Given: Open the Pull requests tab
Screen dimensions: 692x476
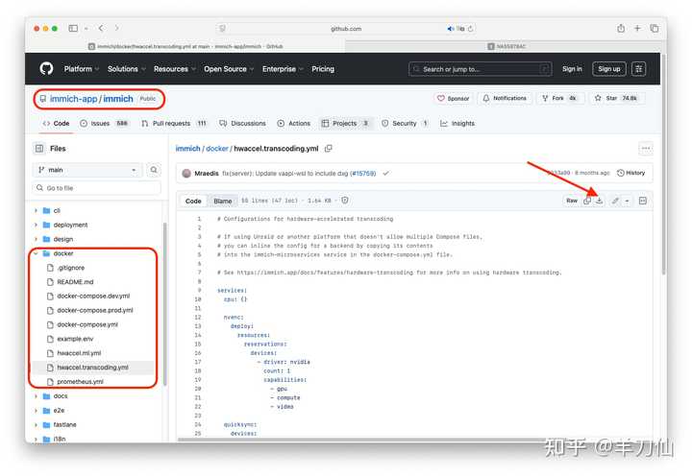Looking at the screenshot, I should coord(174,124).
